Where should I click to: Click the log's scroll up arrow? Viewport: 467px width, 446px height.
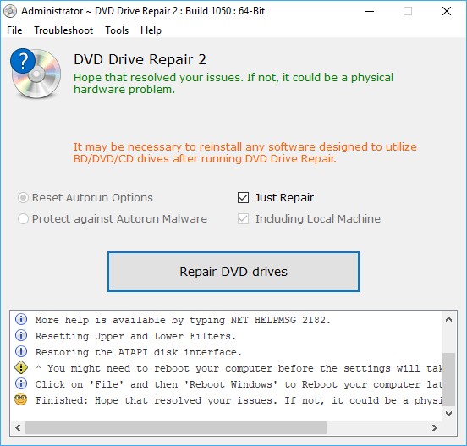449,320
